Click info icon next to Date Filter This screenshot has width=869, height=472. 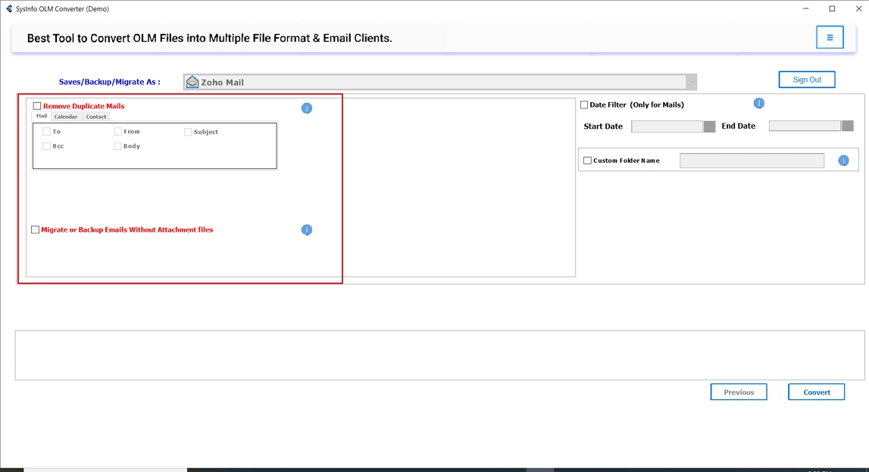pyautogui.click(x=758, y=104)
